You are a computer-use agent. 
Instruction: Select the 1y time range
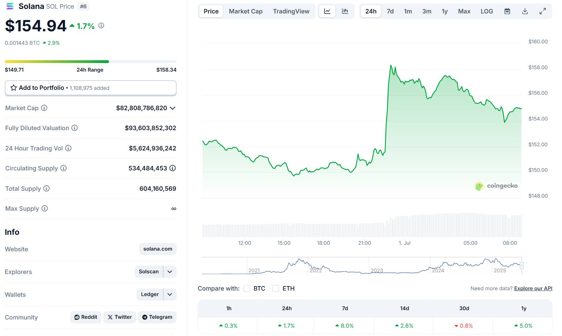pyautogui.click(x=445, y=11)
